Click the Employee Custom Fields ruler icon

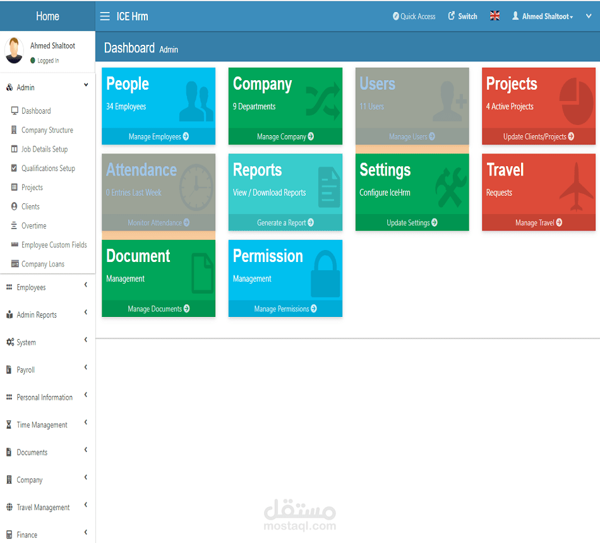(15, 244)
